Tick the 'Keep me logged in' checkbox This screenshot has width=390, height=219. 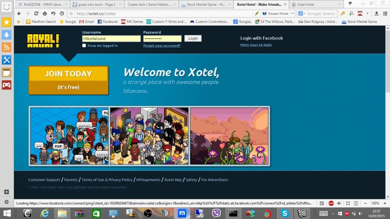tap(84, 46)
